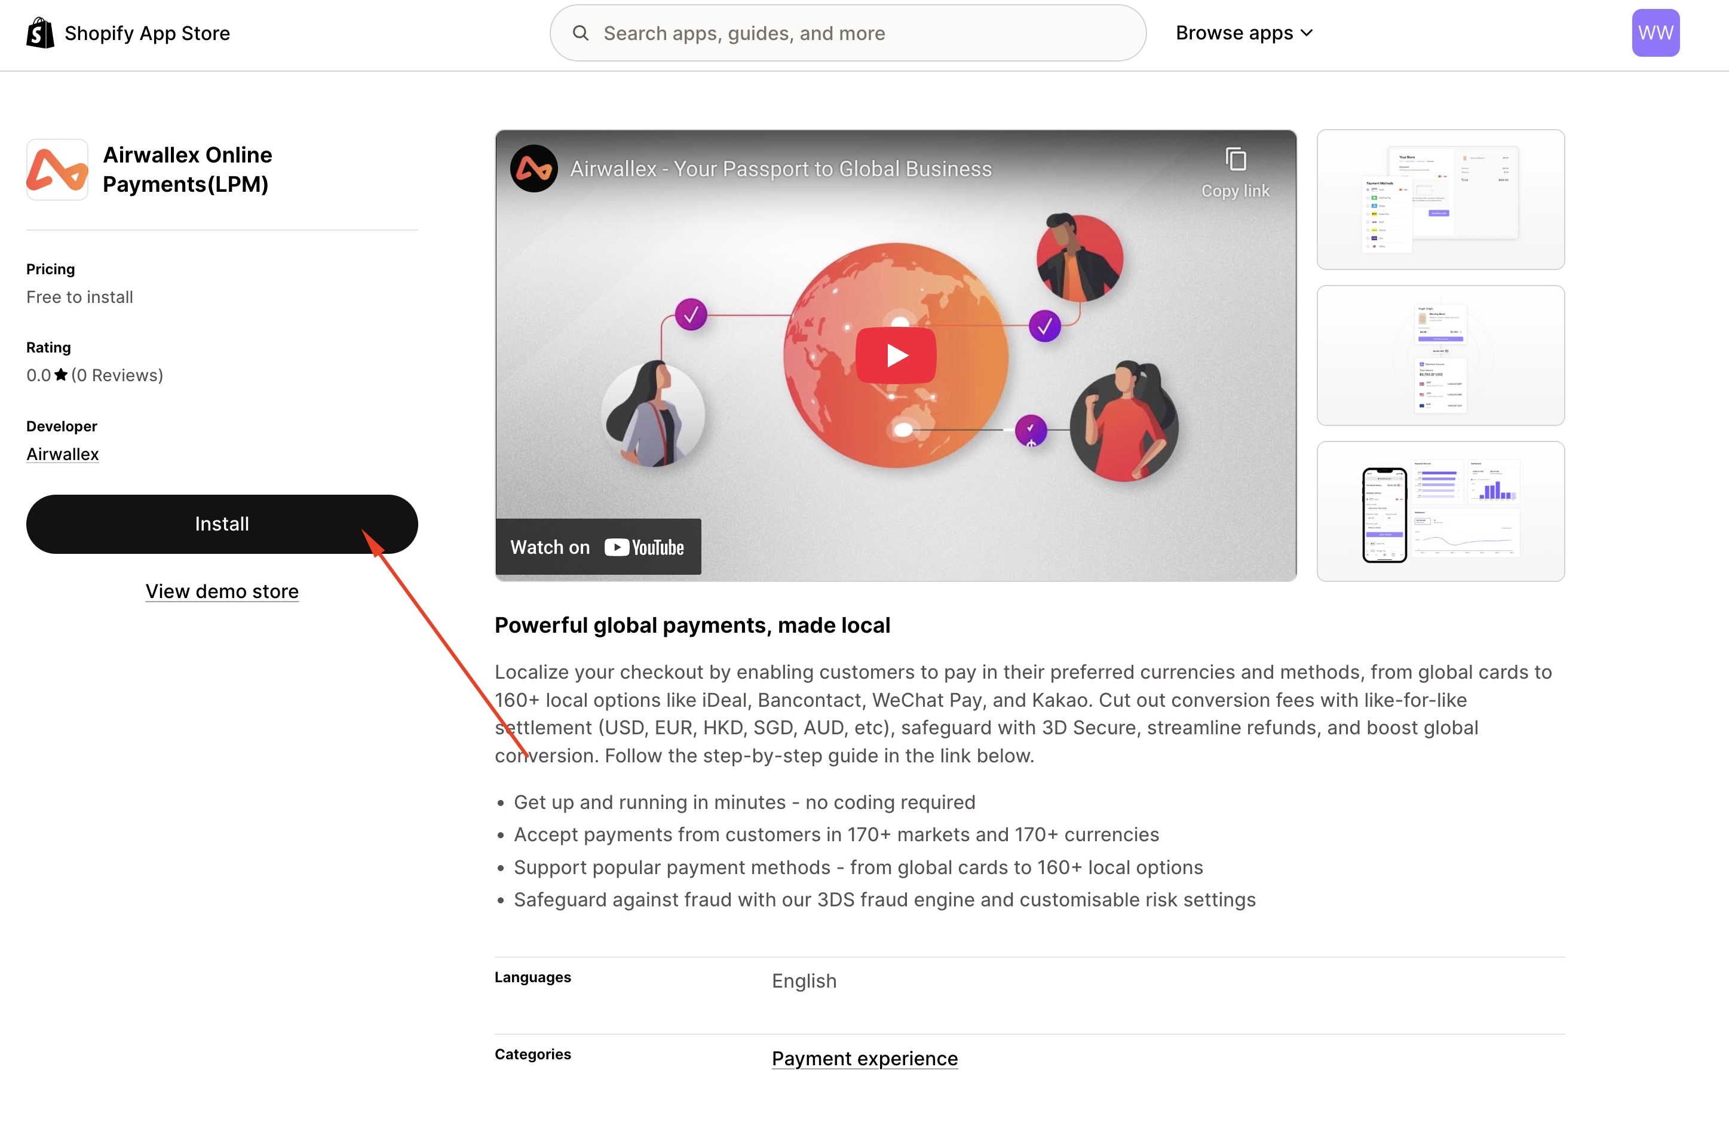The width and height of the screenshot is (1729, 1128).
Task: Expand the Browse apps chevron arrow
Action: tap(1307, 33)
